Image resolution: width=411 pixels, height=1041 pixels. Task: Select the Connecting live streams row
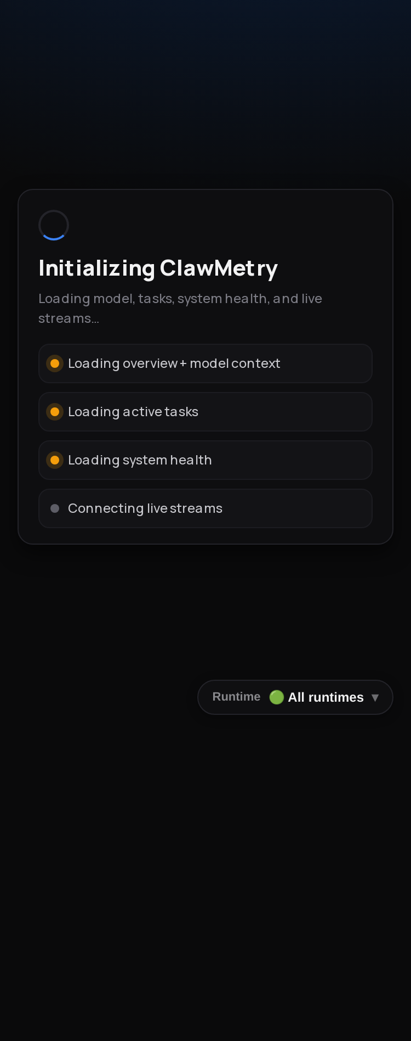(206, 508)
